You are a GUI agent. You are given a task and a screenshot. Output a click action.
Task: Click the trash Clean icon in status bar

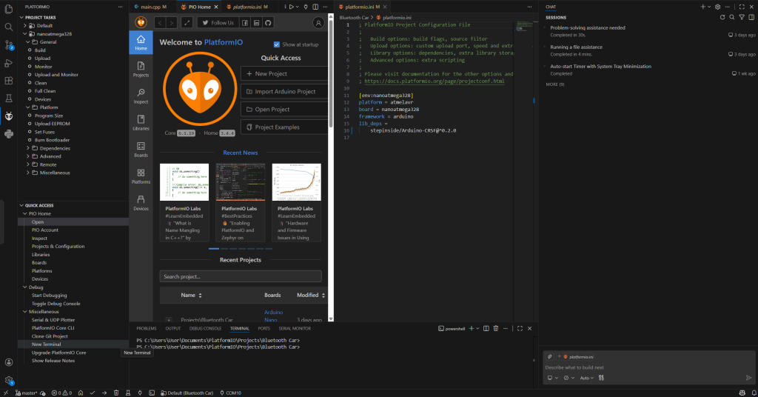pos(116,392)
